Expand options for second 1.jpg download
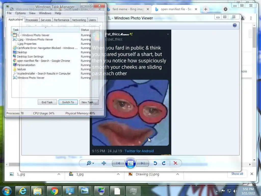The width and height of the screenshot is (261, 196). pyautogui.click(x=118, y=174)
